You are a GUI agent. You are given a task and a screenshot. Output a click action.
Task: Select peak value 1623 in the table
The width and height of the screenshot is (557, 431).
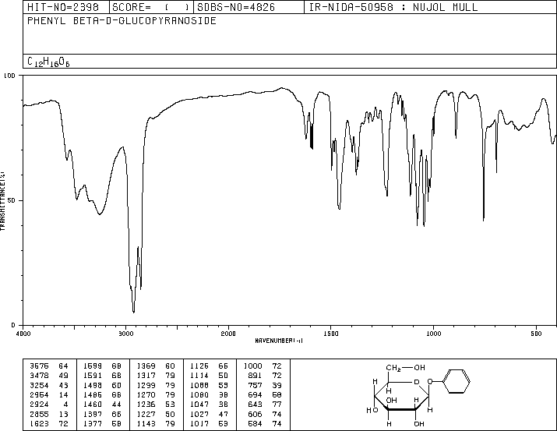(39, 424)
